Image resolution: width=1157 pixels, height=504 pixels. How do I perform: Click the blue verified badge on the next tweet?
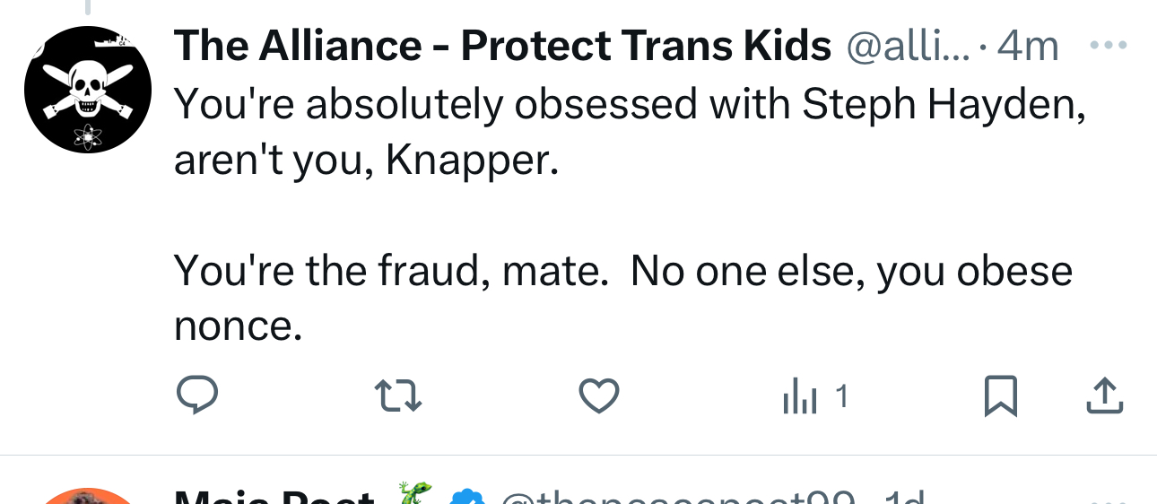pyautogui.click(x=466, y=497)
